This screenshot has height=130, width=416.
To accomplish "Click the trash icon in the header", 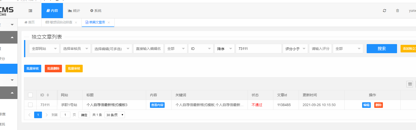I will click(x=398, y=11).
